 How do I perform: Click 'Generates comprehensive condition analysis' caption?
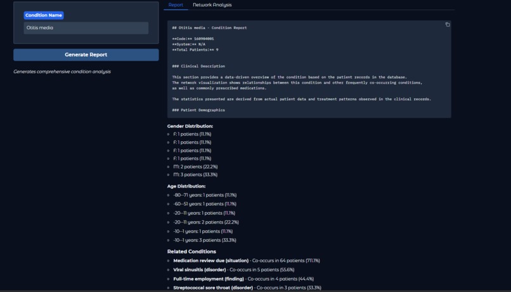pos(62,72)
